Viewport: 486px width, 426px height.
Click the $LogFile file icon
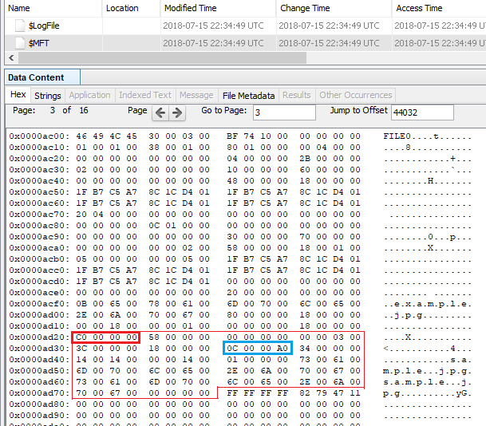(x=20, y=26)
